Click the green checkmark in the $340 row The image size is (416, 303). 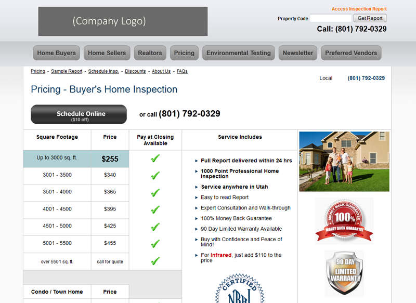tap(155, 176)
